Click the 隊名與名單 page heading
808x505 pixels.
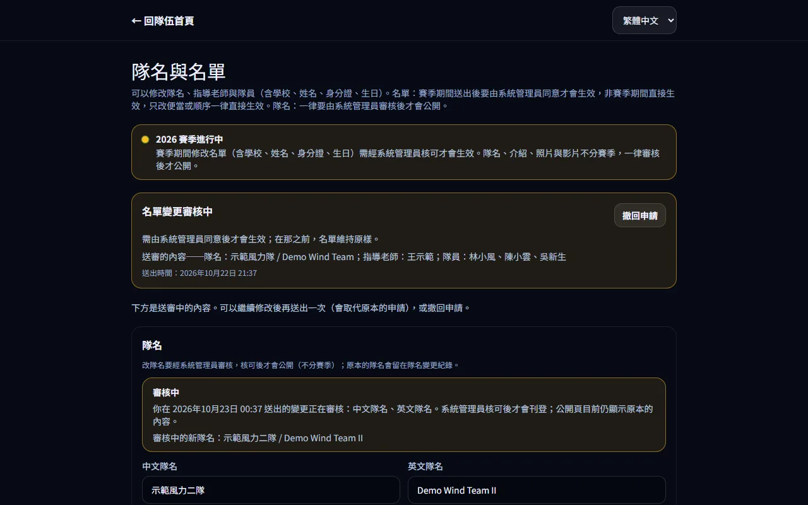179,71
